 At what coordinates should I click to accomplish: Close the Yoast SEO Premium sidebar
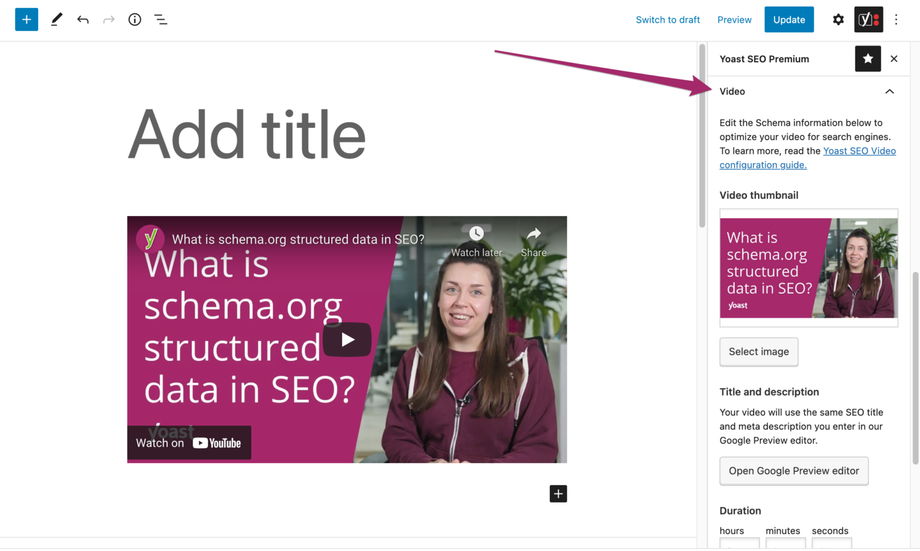point(894,59)
